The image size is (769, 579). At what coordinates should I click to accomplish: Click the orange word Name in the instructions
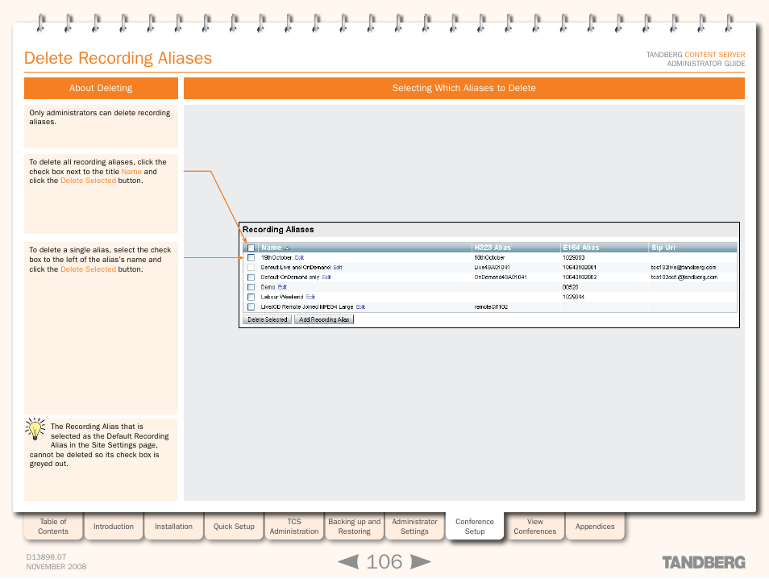tap(131, 172)
